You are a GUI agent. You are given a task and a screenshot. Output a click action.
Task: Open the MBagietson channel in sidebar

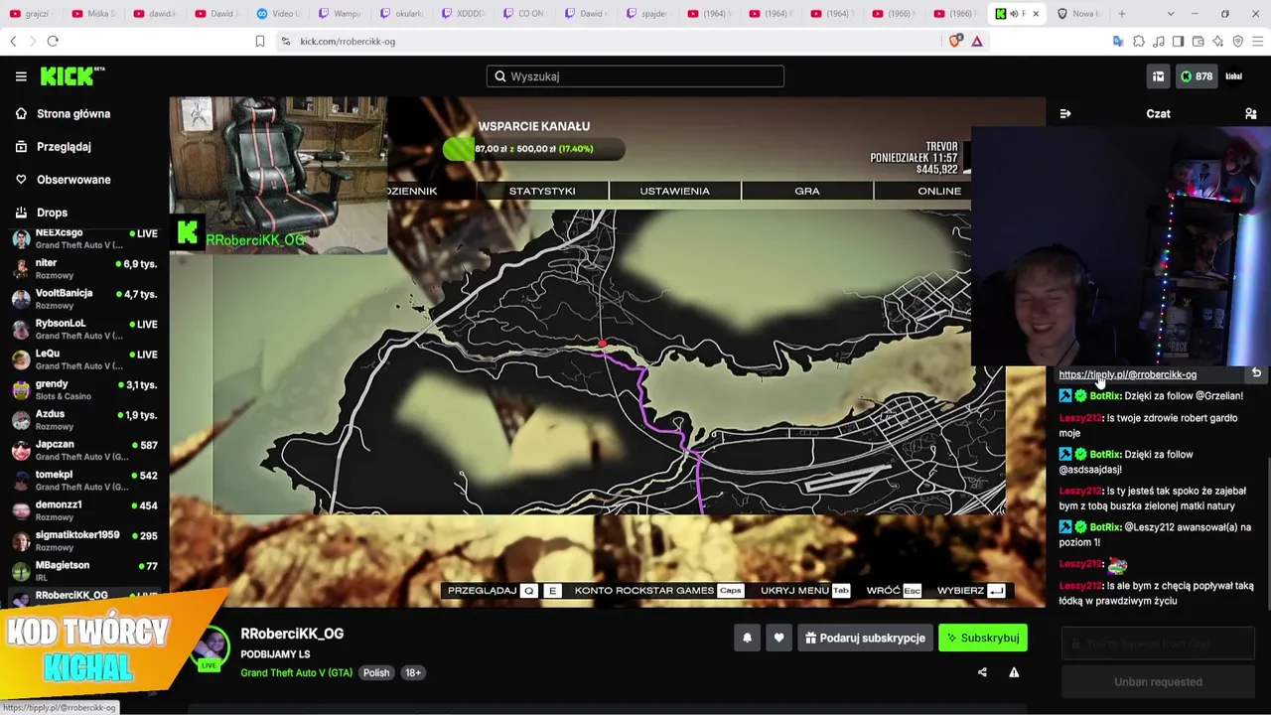(x=84, y=571)
